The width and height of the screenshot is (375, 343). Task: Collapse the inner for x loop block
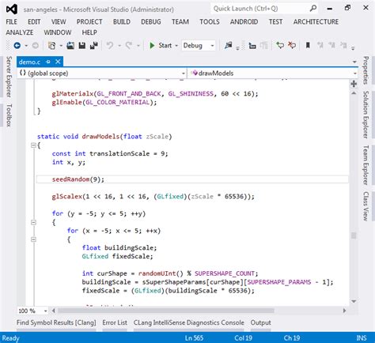[33, 239]
